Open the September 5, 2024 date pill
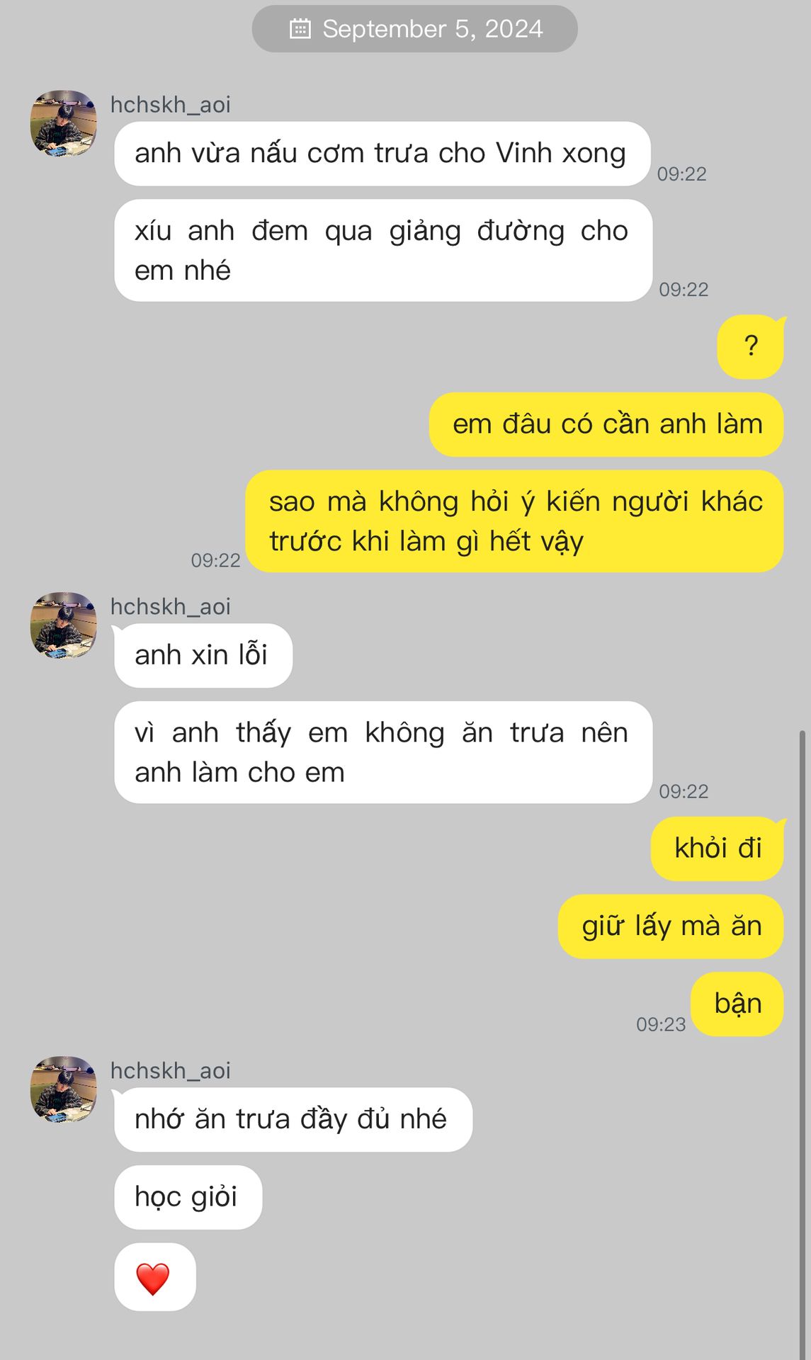 415,29
